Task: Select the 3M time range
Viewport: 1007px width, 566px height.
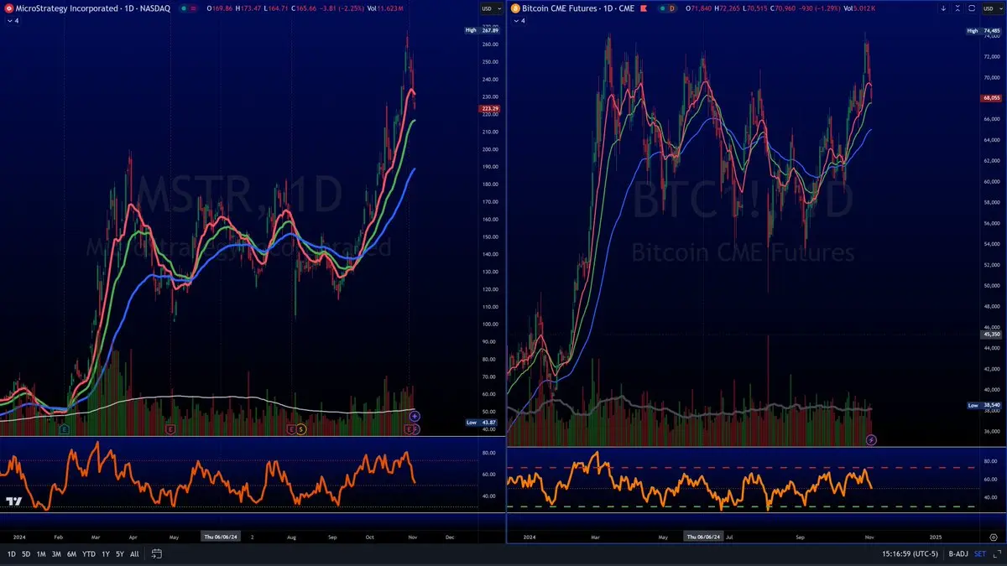Action: click(x=55, y=554)
